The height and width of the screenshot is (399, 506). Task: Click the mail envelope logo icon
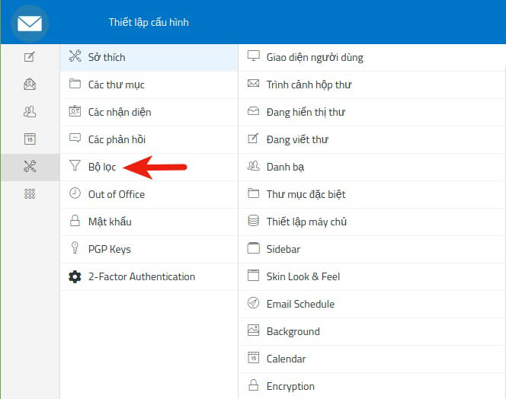pyautogui.click(x=30, y=24)
